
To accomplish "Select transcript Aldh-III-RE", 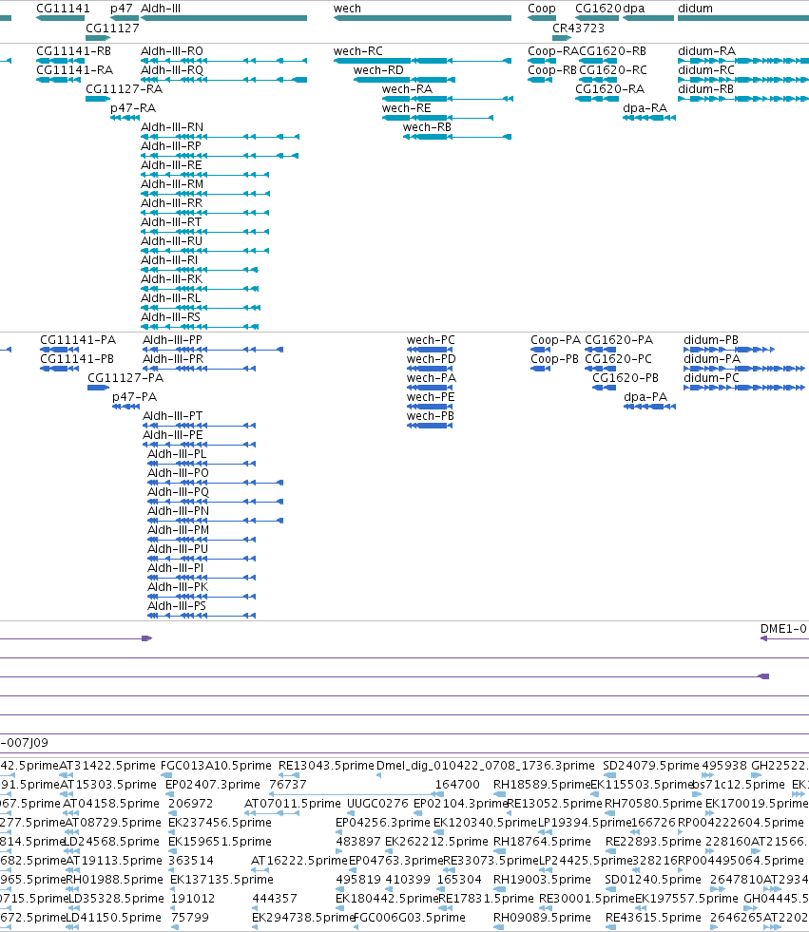I will click(205, 175).
